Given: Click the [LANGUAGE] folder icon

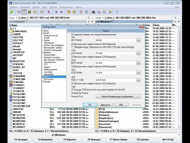Looking at the screenshot, I should [x=11, y=31].
